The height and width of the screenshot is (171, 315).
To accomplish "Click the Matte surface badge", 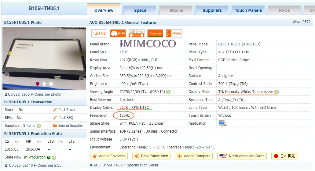I will (174, 33).
